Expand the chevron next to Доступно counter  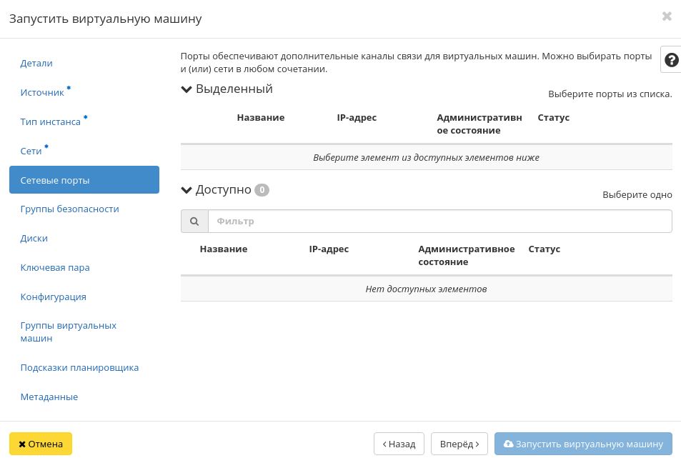tap(187, 189)
